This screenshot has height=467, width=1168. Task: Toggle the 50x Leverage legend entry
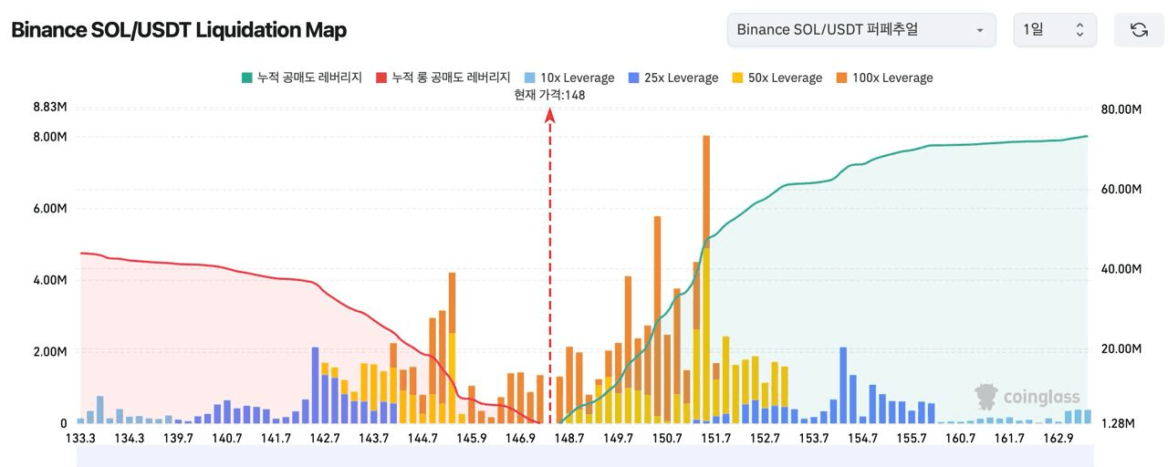pyautogui.click(x=777, y=78)
